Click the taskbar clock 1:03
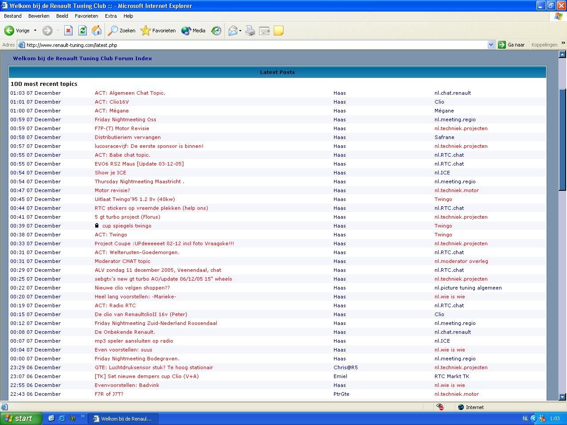The width and height of the screenshot is (567, 425). tap(555, 418)
